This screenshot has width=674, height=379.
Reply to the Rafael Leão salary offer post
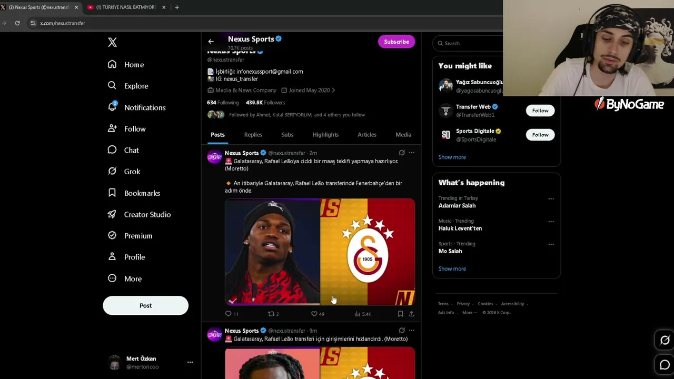(229, 314)
